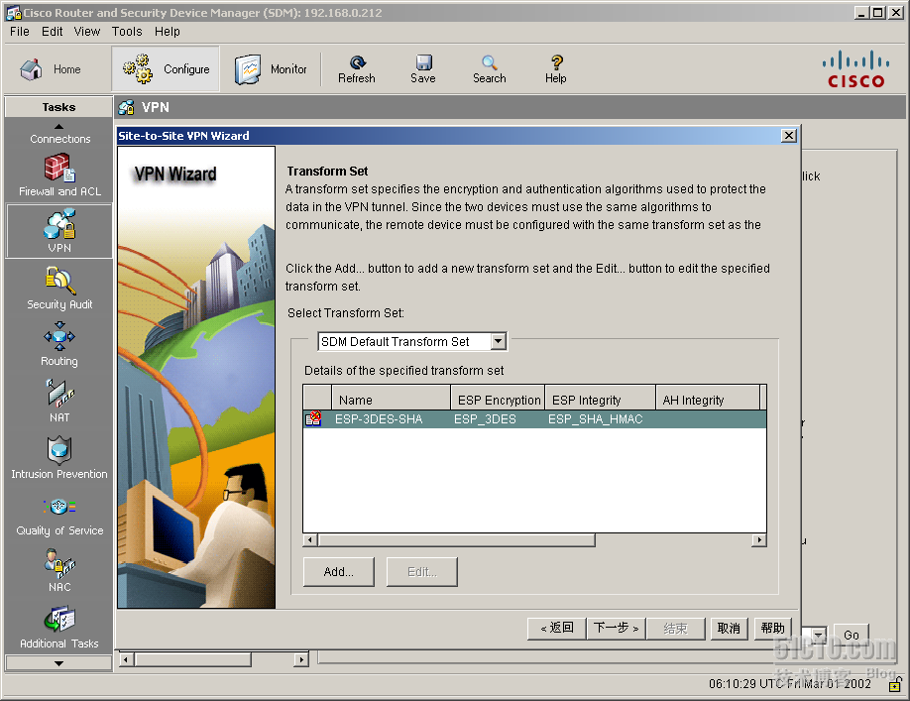Click the Add... button
Screen dimensions: 910x701
[x=339, y=571]
